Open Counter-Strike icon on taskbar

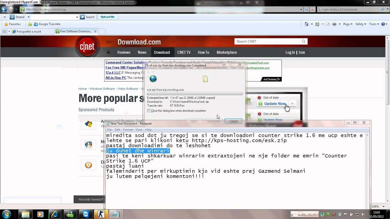(101, 214)
